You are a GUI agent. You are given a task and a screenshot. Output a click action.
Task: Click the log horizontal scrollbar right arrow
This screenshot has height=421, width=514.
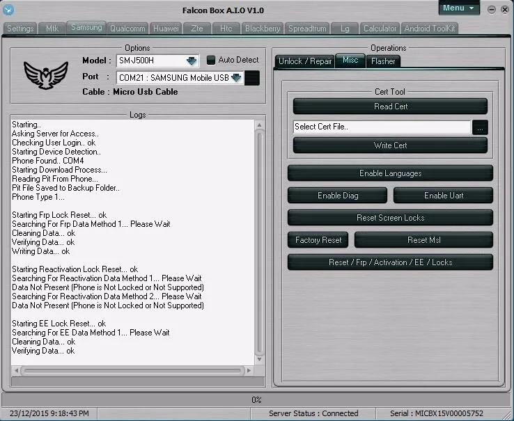point(249,370)
